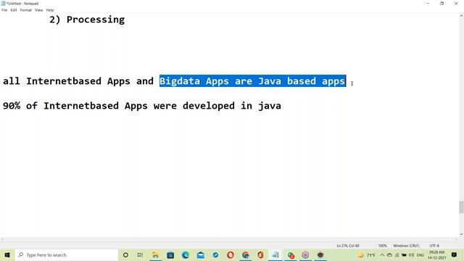The height and width of the screenshot is (261, 464).
Task: Open the green app with red badge on taskbar
Action: pyautogui.click(x=291, y=254)
